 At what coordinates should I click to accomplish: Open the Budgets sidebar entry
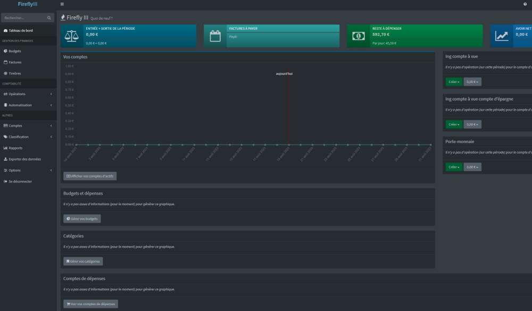(x=29, y=51)
